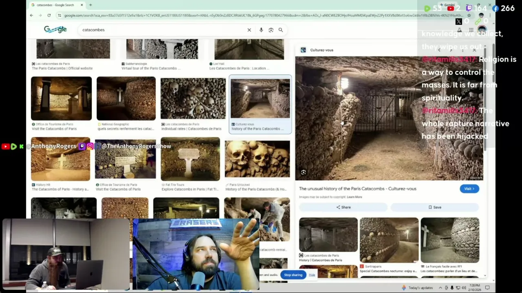Click 'History of the Paris Catacombs (& Ho...' caption
This screenshot has height=293, width=522.
click(256, 189)
